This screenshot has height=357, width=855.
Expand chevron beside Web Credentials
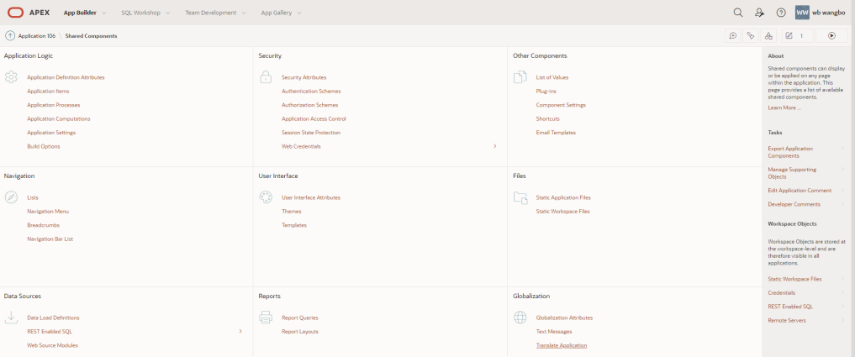[x=495, y=146]
